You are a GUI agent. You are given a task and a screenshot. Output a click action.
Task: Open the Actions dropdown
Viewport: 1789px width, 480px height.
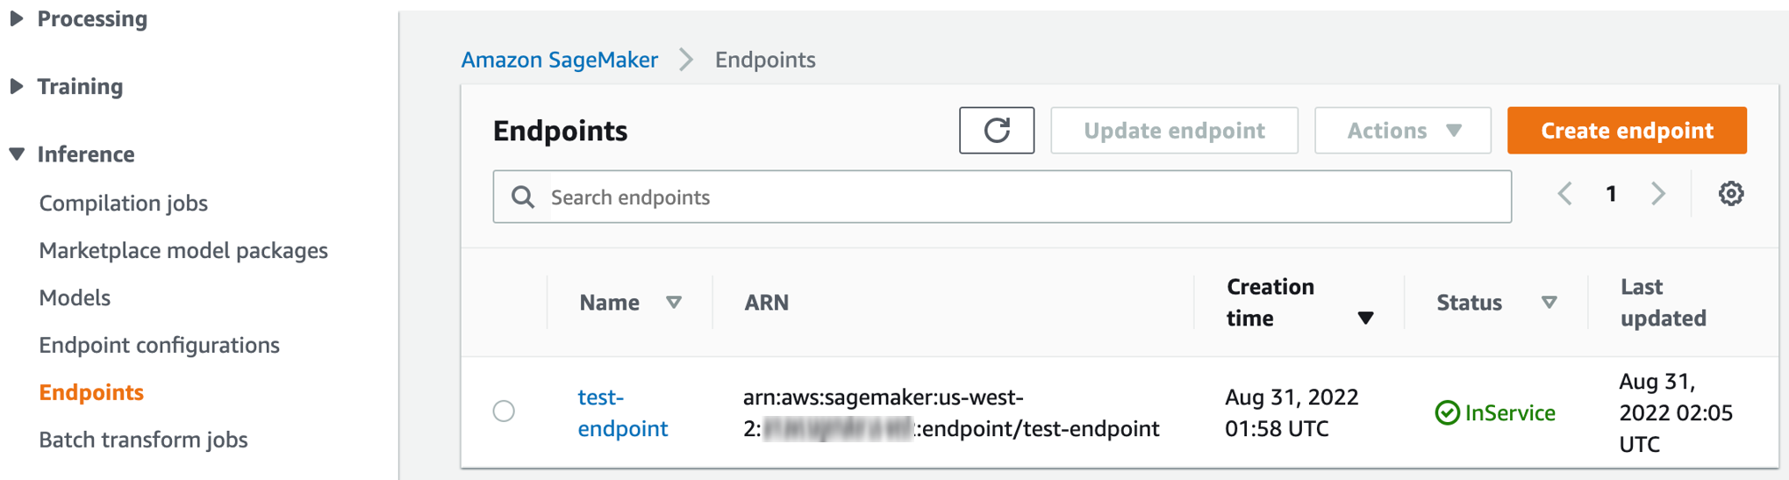[1402, 131]
